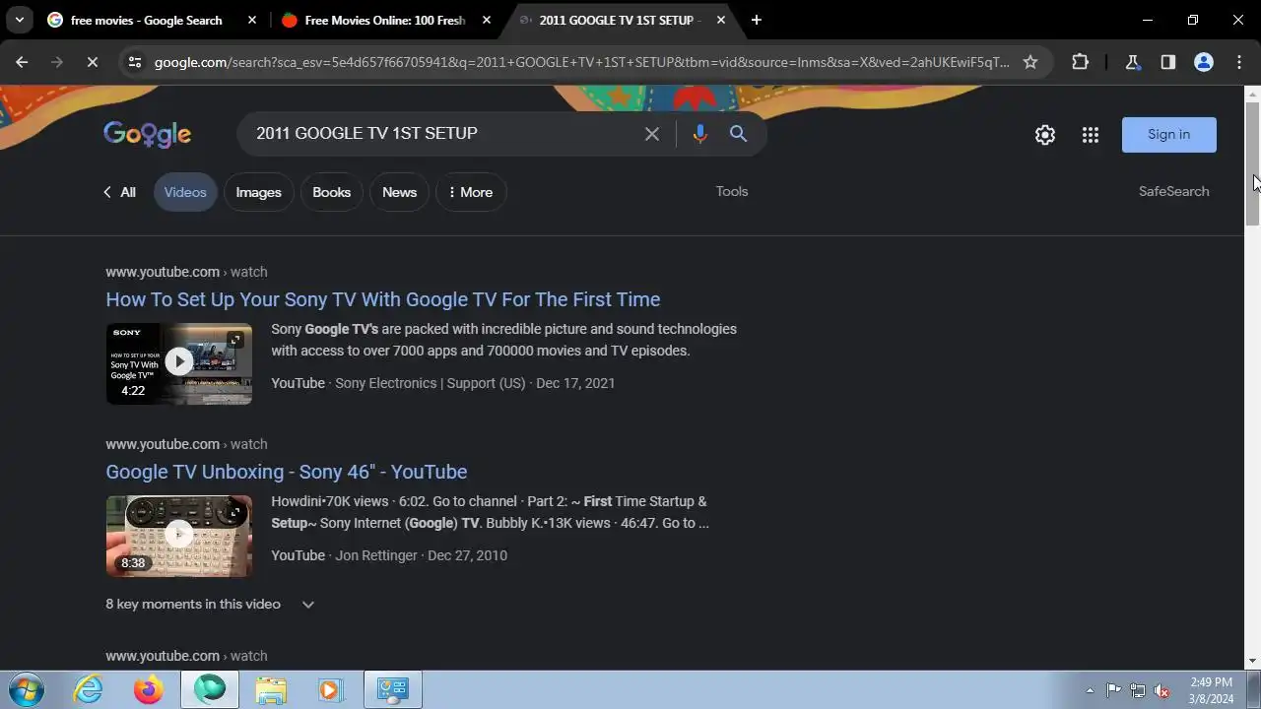
Task: Stop loading the page
Action: point(92,62)
